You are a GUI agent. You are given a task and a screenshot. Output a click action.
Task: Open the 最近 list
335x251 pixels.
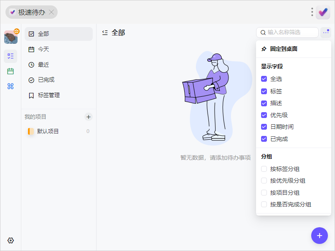[x=58, y=65]
